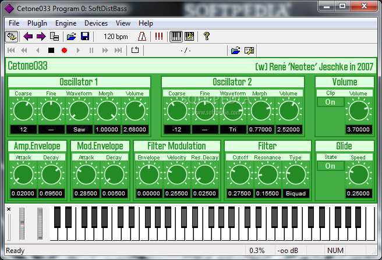382x260 pixels.
Task: Click the fast rewind button
Action: 24,51
